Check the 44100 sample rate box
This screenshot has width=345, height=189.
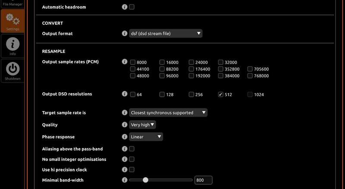click(133, 69)
